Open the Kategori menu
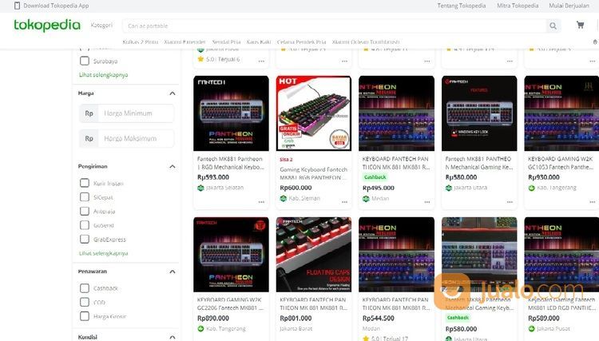Image resolution: width=599 pixels, height=341 pixels. [x=101, y=26]
